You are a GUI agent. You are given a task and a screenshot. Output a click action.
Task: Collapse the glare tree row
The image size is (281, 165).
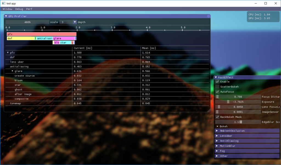click(12, 71)
